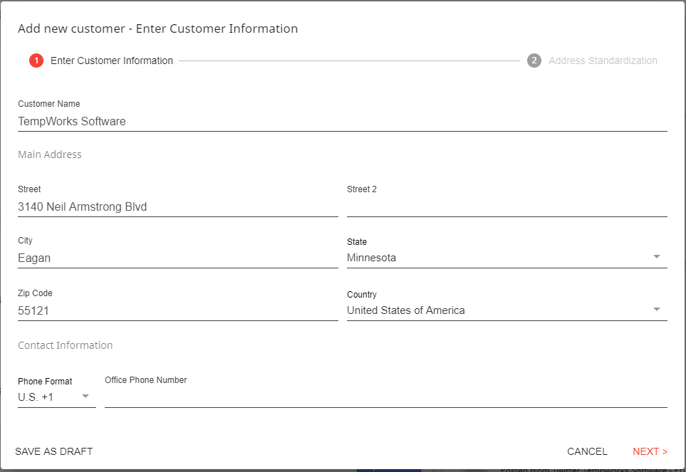Viewport: 686px width, 472px height.
Task: Click the Zip Code field
Action: pos(177,310)
